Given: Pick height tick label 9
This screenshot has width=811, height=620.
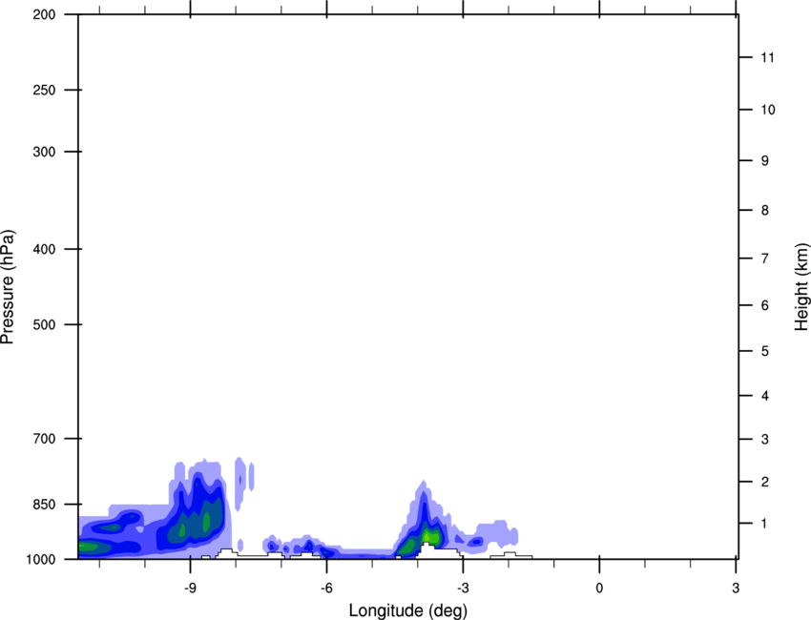Looking at the screenshot, I should pos(765,161).
